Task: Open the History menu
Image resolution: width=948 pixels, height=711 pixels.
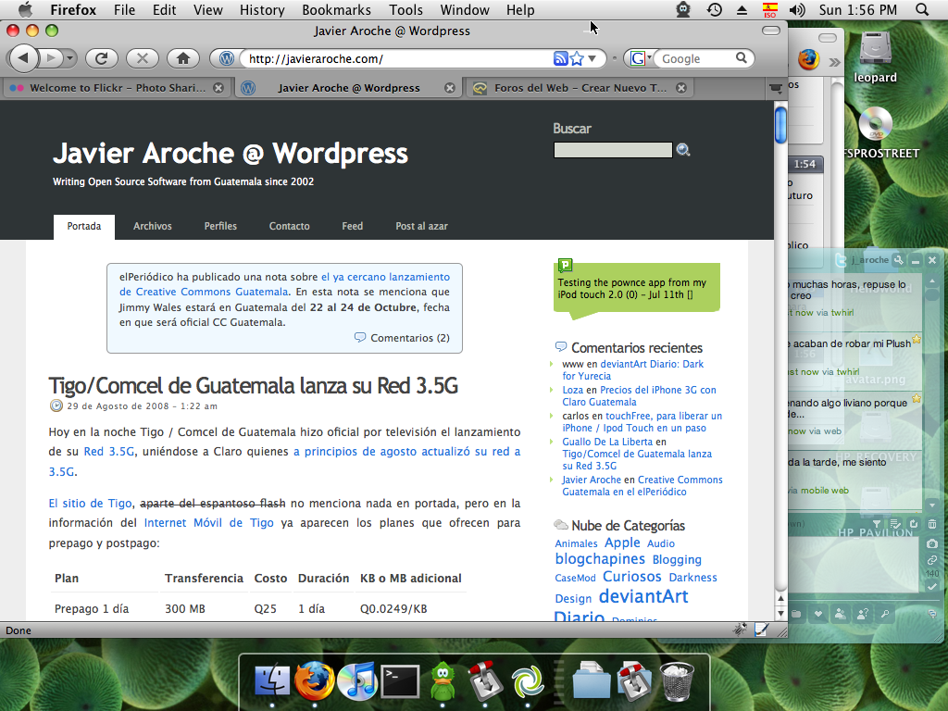Action: [x=262, y=9]
